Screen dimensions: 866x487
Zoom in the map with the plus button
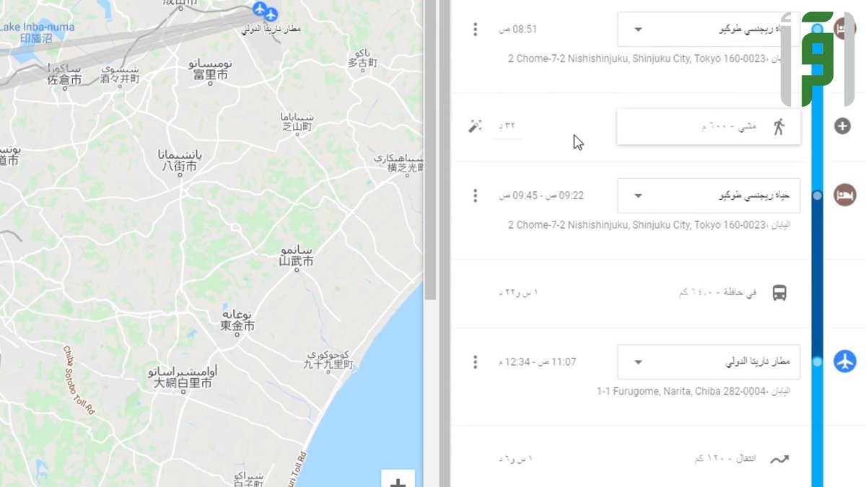pos(398,481)
